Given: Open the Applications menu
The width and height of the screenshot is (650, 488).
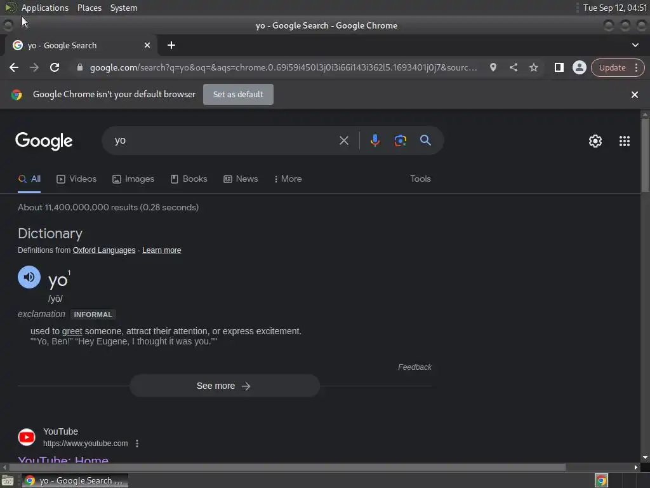Looking at the screenshot, I should click(45, 8).
